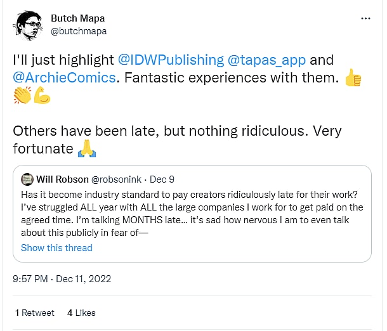Open the @IDWPublishing mention link
387x331 pixels.
(171, 60)
